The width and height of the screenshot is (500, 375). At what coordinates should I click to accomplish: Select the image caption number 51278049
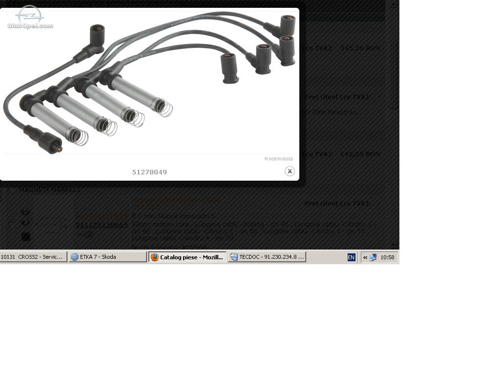(149, 172)
